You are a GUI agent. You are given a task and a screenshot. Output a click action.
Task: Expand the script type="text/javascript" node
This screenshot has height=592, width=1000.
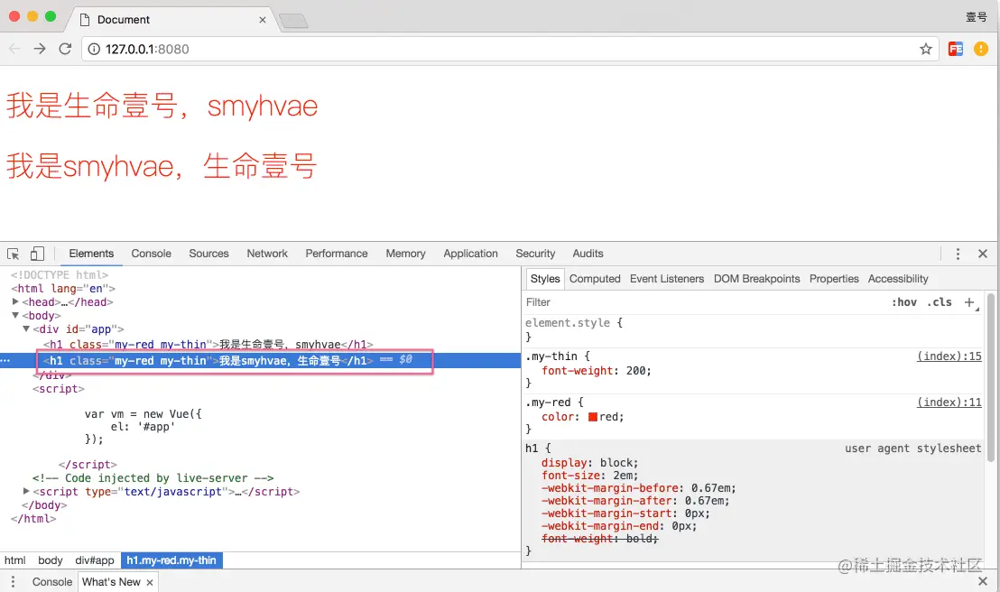pyautogui.click(x=26, y=491)
